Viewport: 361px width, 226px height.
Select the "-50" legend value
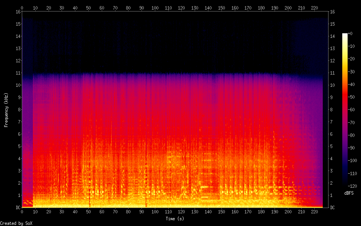(351, 97)
